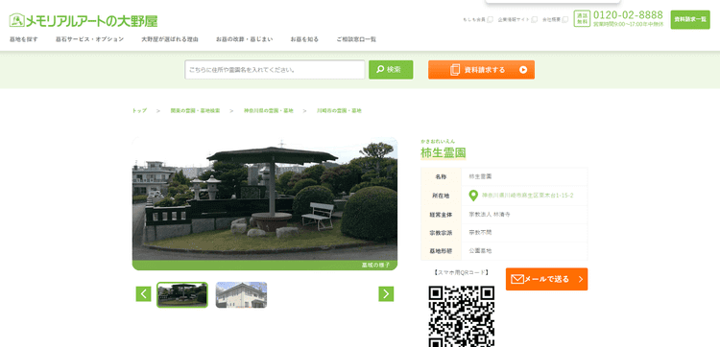Click the 墓域の様子 photo caption
The image size is (720, 347).
[375, 265]
